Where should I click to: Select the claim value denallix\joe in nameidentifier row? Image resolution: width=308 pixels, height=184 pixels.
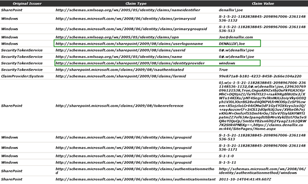(x=231, y=10)
